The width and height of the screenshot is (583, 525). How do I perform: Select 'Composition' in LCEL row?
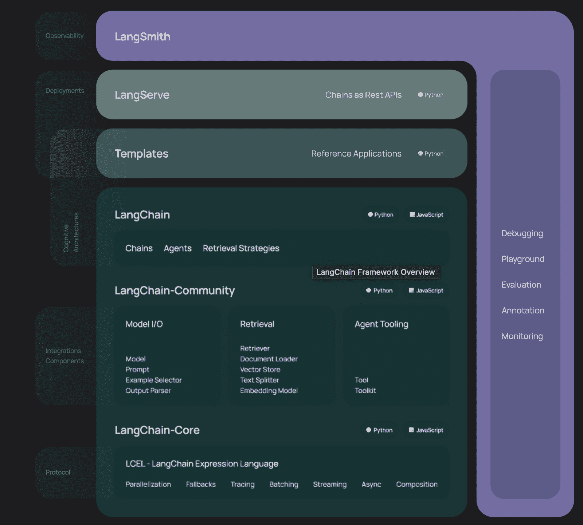[x=417, y=485]
